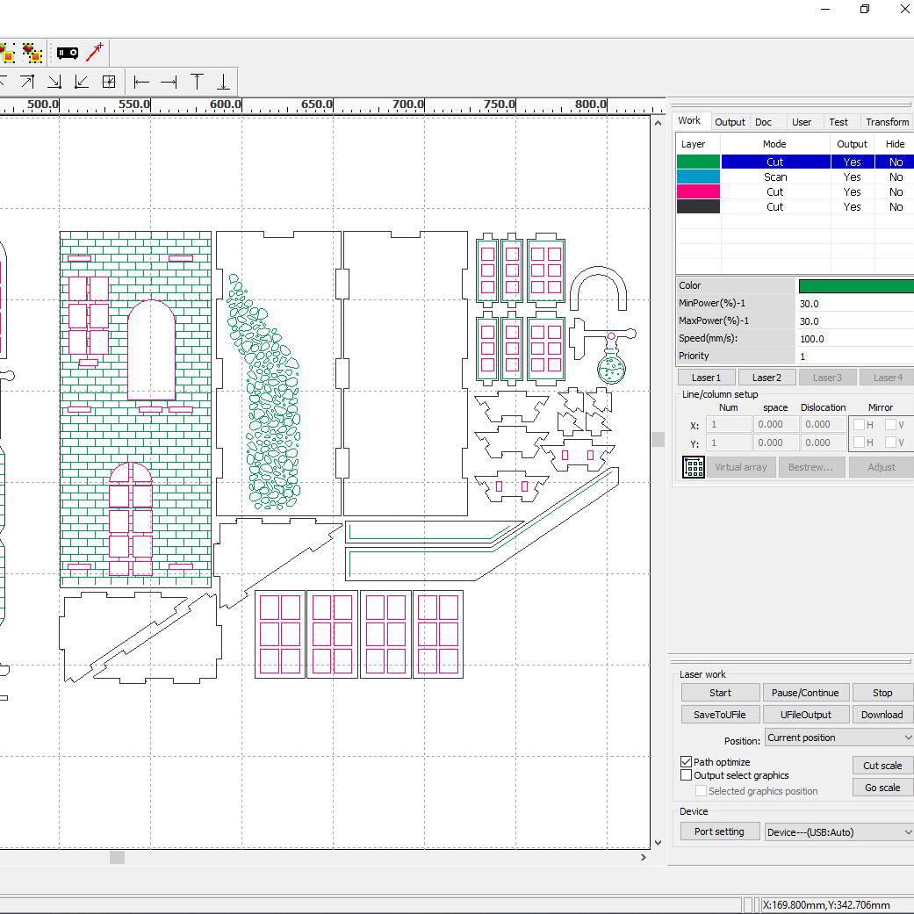Viewport: 914px width, 914px height.
Task: Select the red arrow set-origin tool
Action: [x=95, y=52]
